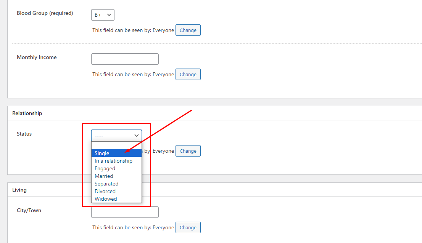Screen dimensions: 422x243
Task: Click the 'Living' section heading
Action: click(19, 190)
